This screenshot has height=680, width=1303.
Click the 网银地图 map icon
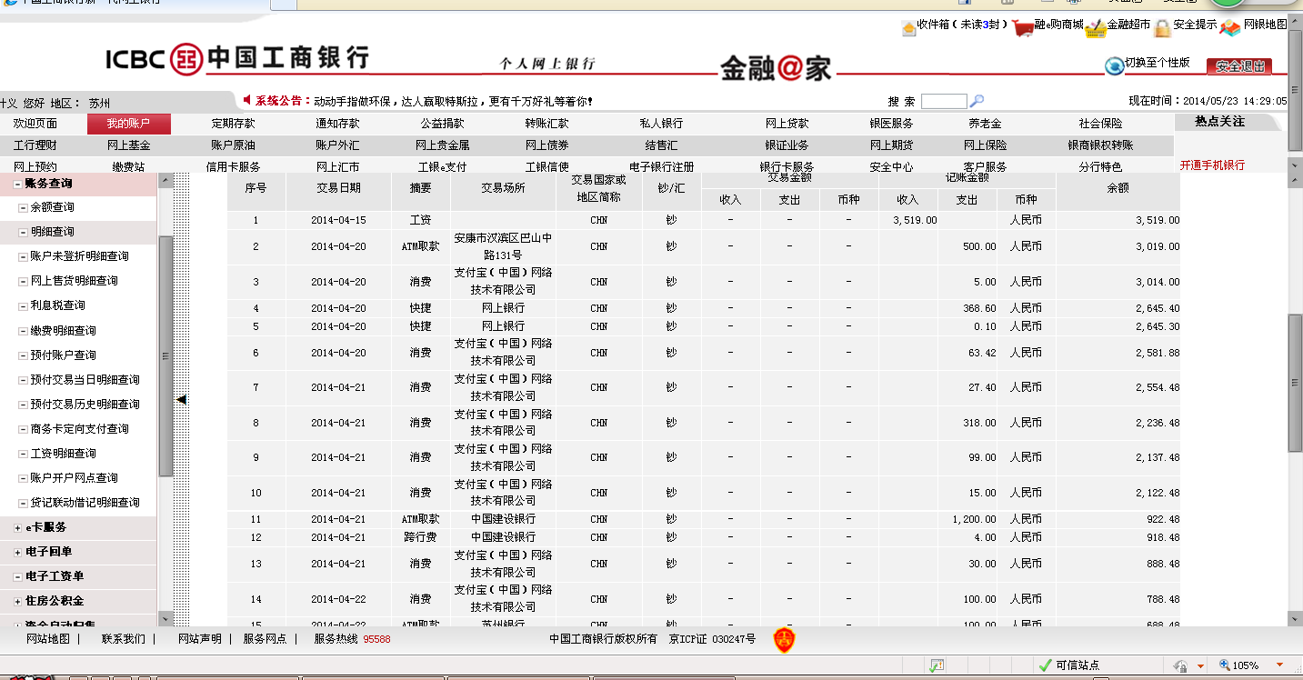(1230, 27)
